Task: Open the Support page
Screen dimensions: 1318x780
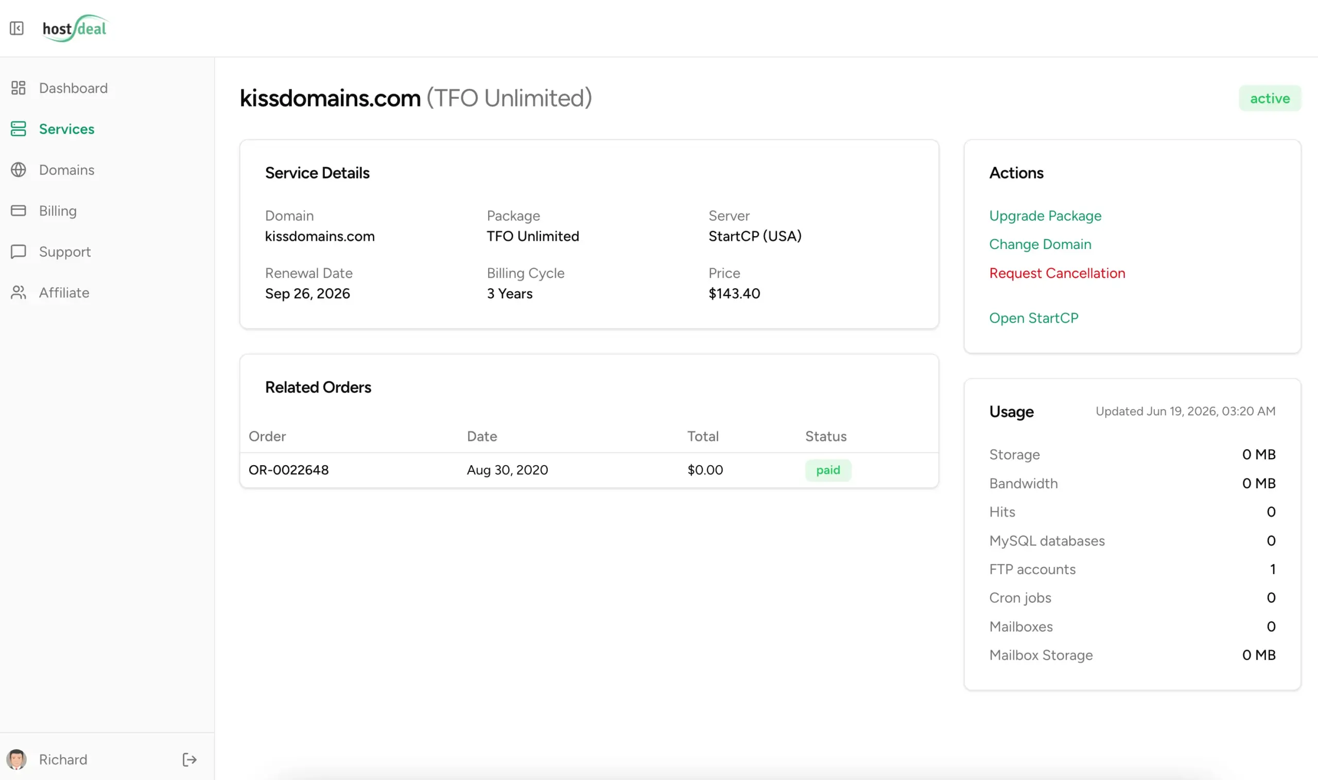Action: point(65,252)
